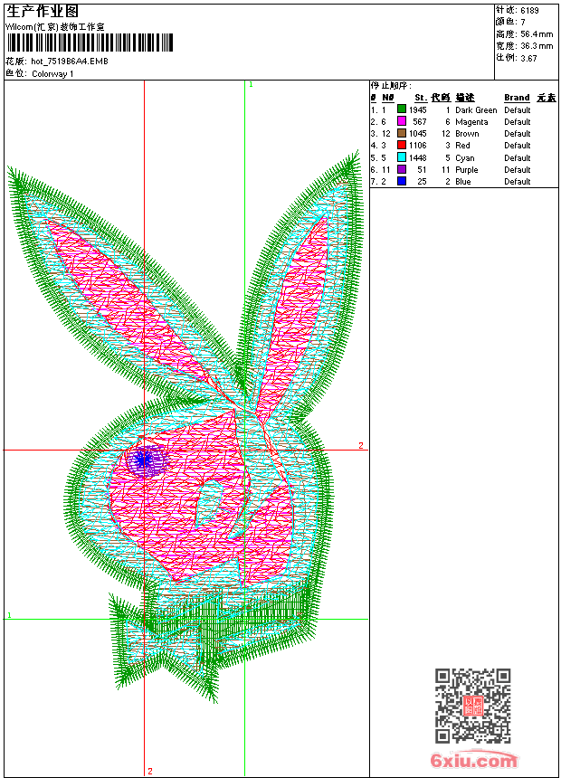Select the title '生产作业图'
This screenshot has width=561, height=778.
click(x=43, y=12)
